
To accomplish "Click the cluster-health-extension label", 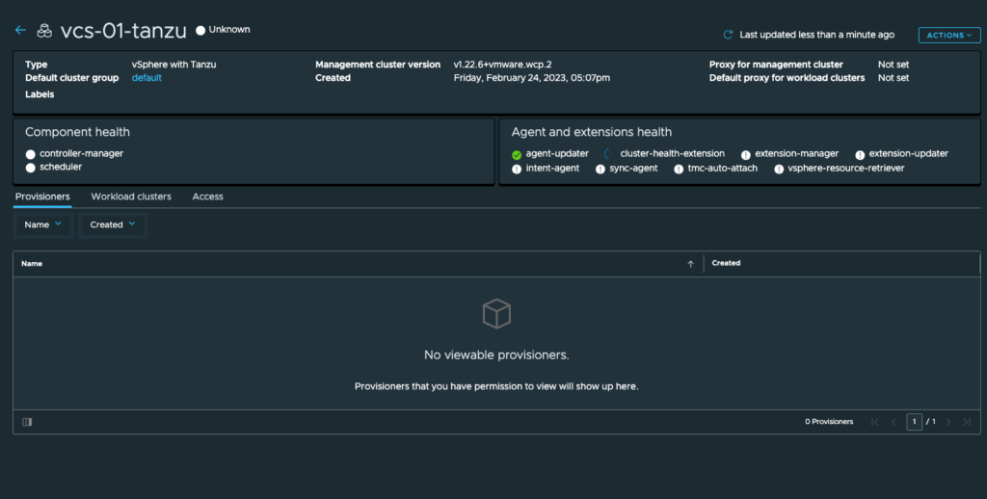I will (x=672, y=153).
